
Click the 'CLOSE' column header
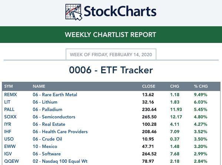pyautogui.click(x=149, y=86)
